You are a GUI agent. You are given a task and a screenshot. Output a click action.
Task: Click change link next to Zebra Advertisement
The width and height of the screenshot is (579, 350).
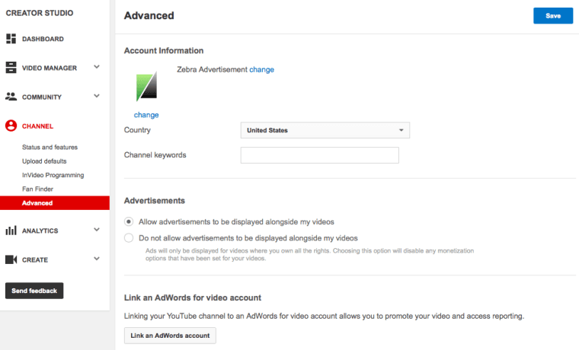coord(261,70)
